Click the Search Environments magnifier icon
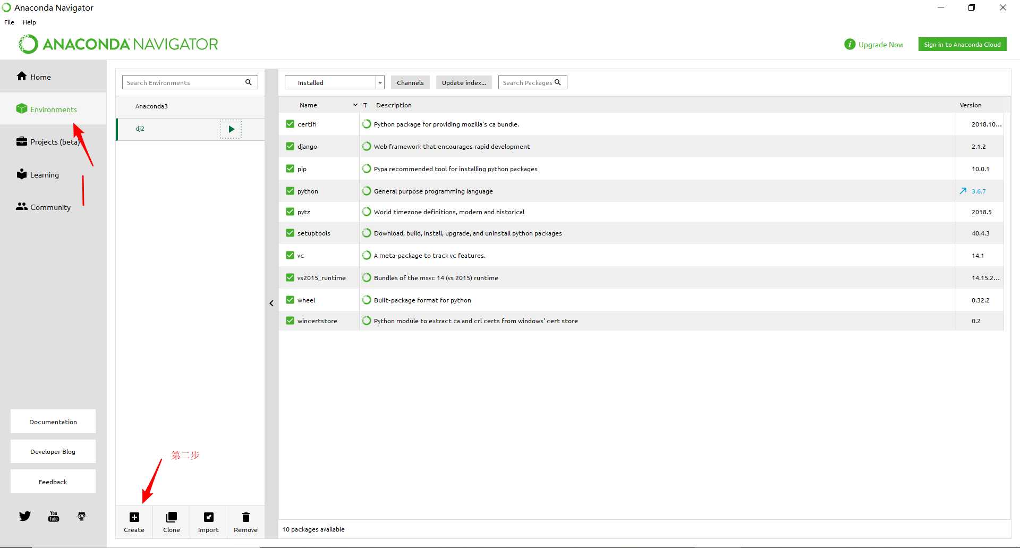Image resolution: width=1020 pixels, height=548 pixels. click(x=248, y=82)
